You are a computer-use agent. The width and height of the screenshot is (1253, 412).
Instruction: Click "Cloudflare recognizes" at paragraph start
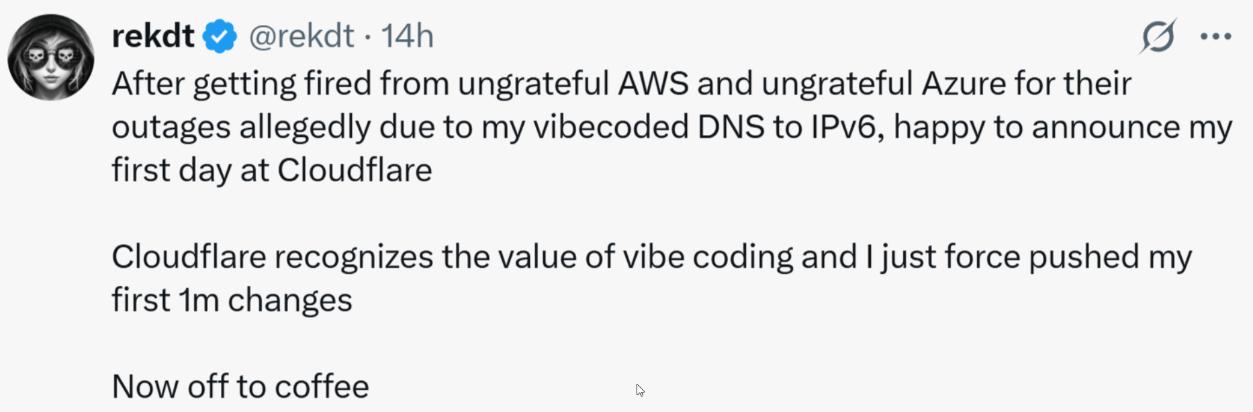(x=272, y=258)
